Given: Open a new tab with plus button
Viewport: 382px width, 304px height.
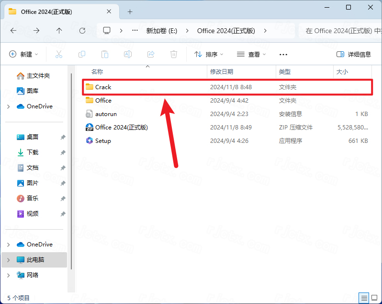Looking at the screenshot, I should coord(130,12).
